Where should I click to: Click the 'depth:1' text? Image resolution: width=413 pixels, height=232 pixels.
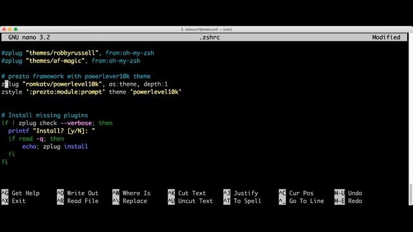click(x=156, y=84)
